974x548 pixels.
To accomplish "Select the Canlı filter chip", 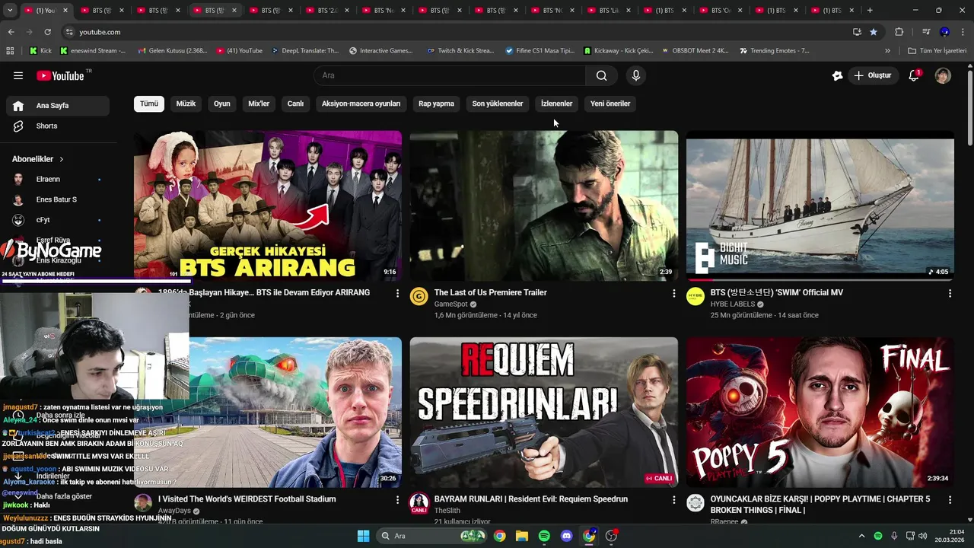I will 295,104.
